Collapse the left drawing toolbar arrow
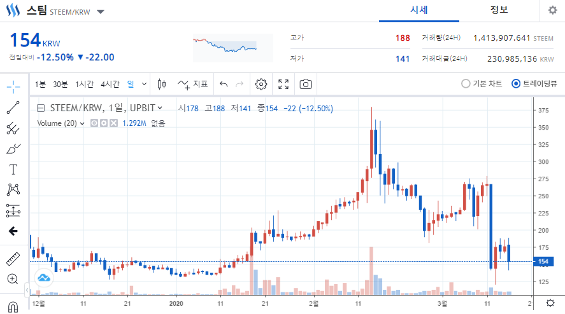Image resolution: width=565 pixels, height=314 pixels. pos(27,290)
